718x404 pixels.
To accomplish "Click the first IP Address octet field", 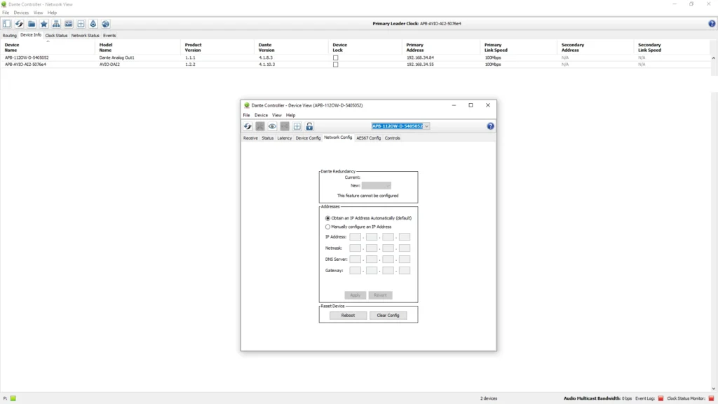I will [355, 237].
